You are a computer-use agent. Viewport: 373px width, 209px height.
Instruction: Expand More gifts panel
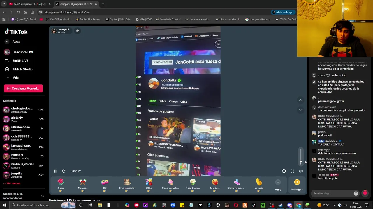(x=278, y=185)
